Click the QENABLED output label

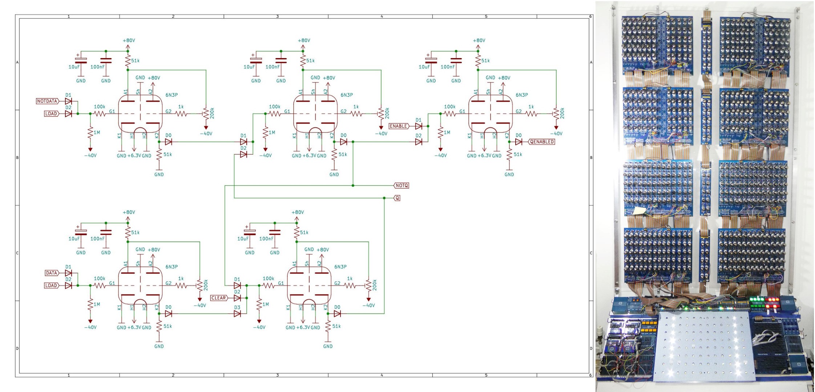[542, 142]
